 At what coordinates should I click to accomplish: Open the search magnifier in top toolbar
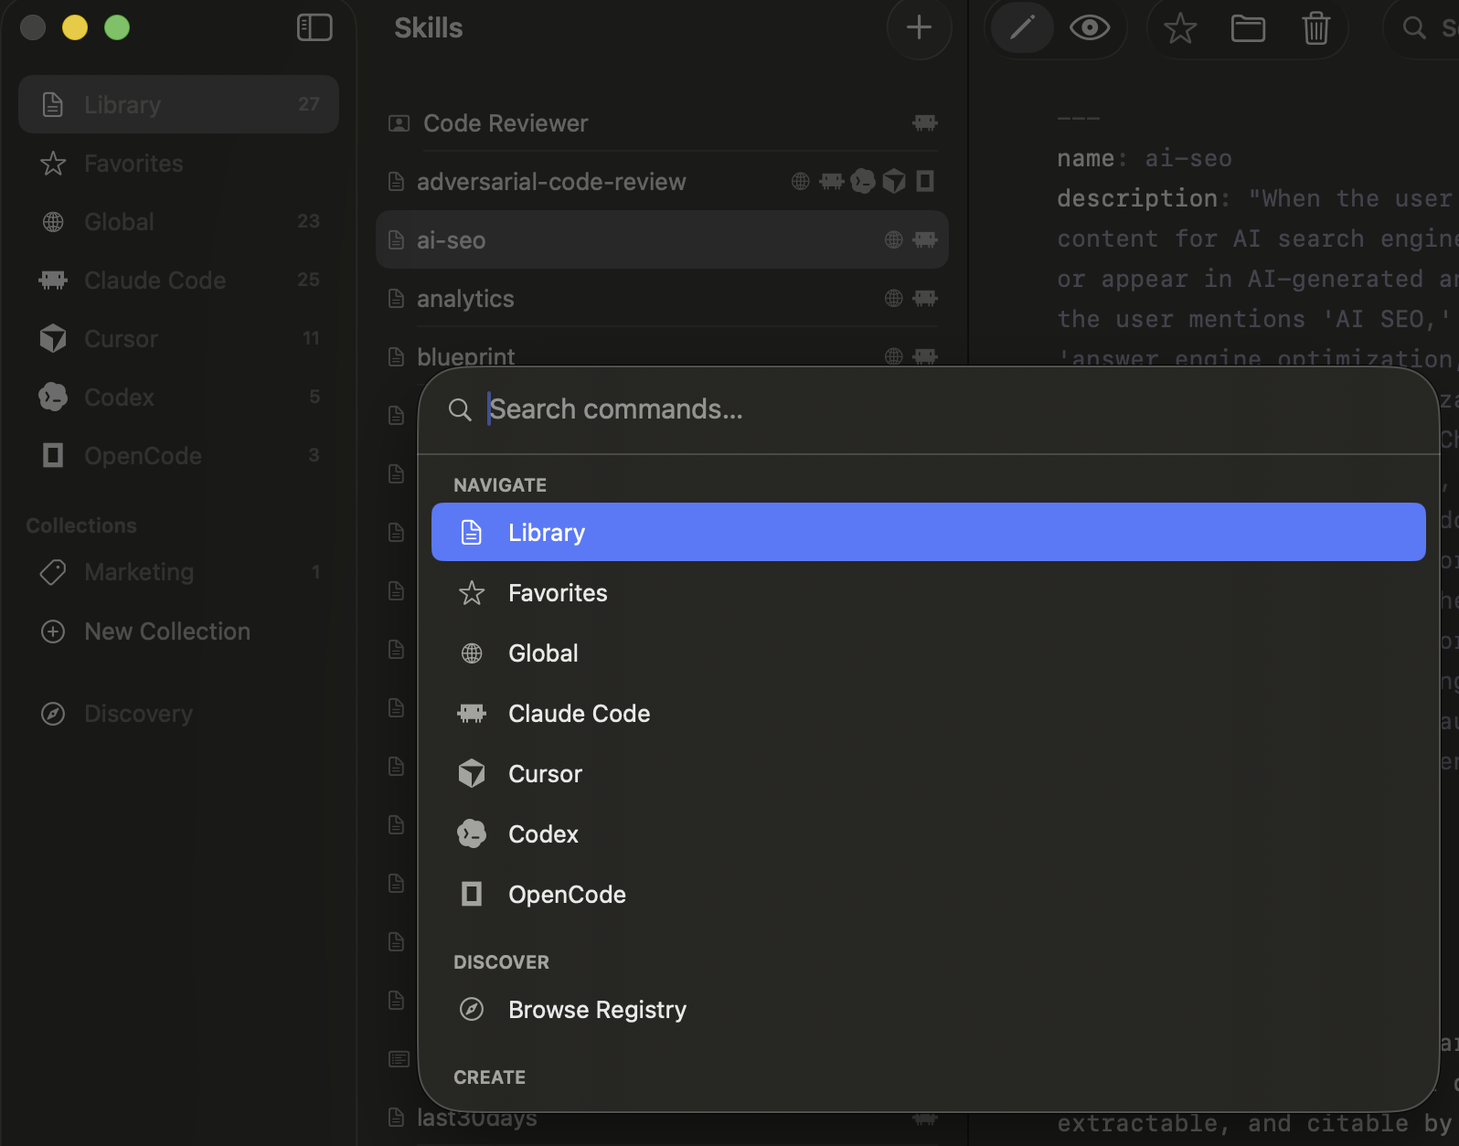(1414, 28)
